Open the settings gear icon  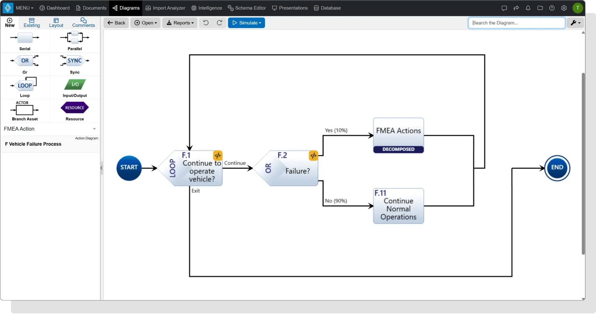564,8
